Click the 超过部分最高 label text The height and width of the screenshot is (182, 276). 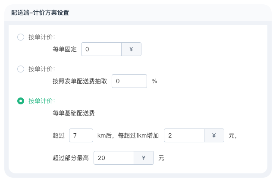70,158
